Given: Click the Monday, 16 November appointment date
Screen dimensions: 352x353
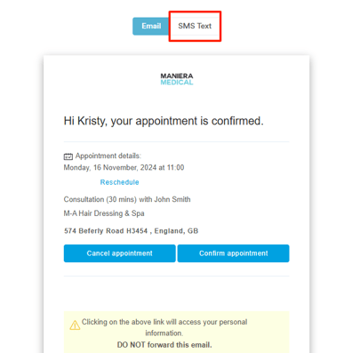Looking at the screenshot, I should (x=124, y=168).
